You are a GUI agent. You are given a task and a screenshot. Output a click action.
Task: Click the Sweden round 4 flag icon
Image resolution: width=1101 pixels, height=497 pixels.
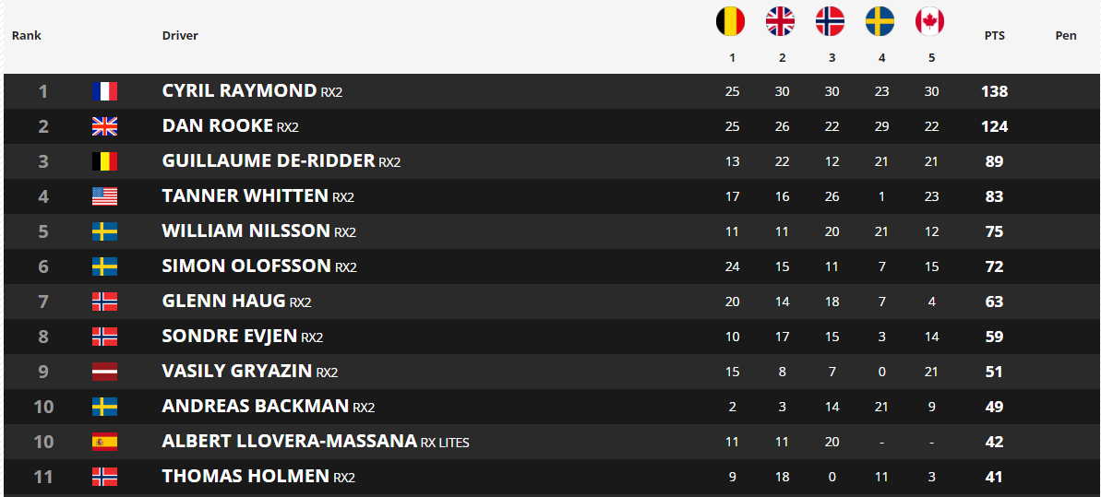(880, 22)
